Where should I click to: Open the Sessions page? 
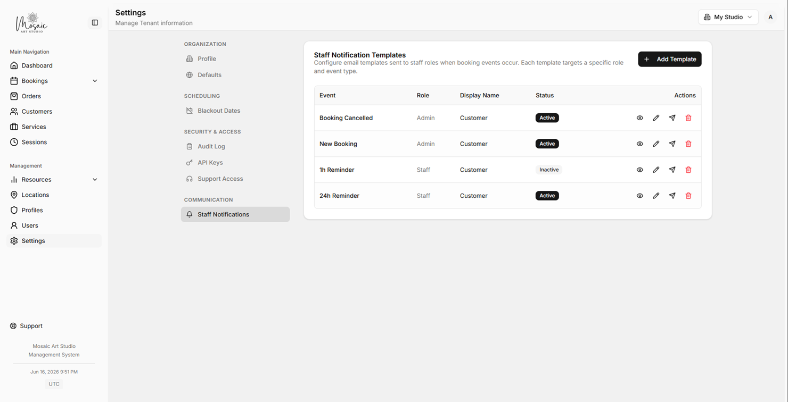(54, 143)
